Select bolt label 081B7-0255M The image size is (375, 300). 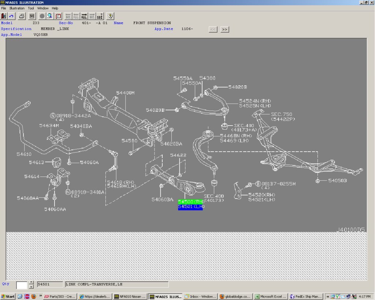[x=279, y=184]
